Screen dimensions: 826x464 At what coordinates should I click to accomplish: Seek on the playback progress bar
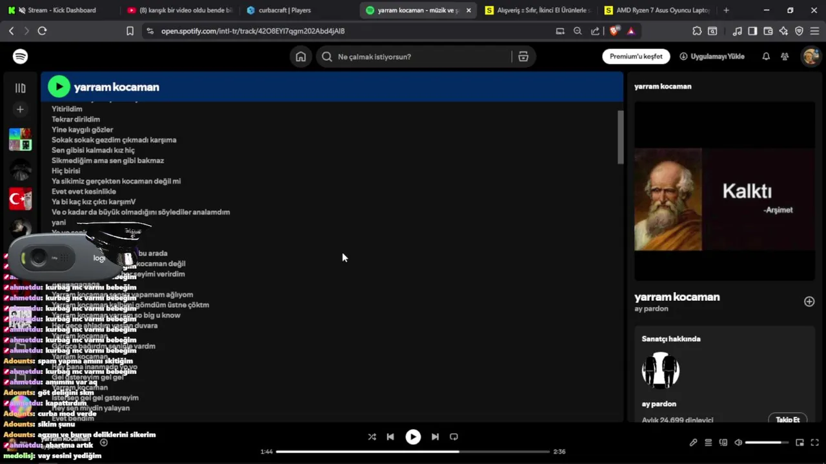[x=413, y=452]
